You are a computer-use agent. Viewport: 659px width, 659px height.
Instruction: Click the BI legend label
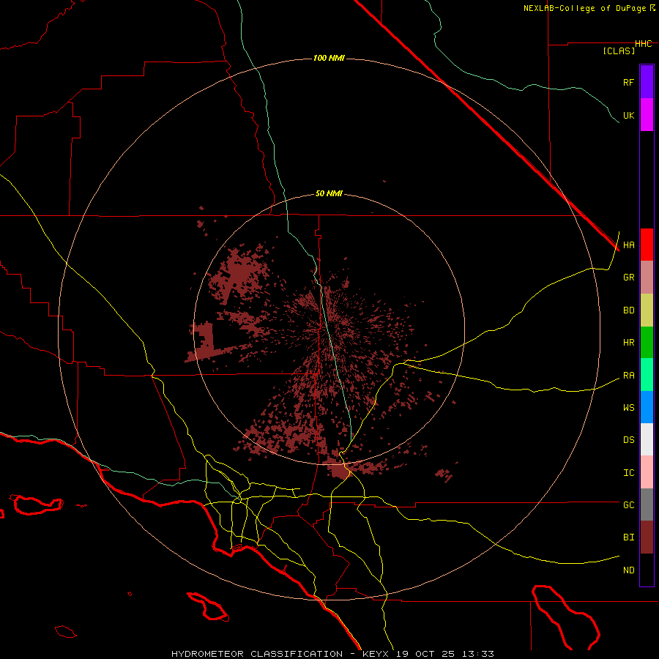point(628,537)
